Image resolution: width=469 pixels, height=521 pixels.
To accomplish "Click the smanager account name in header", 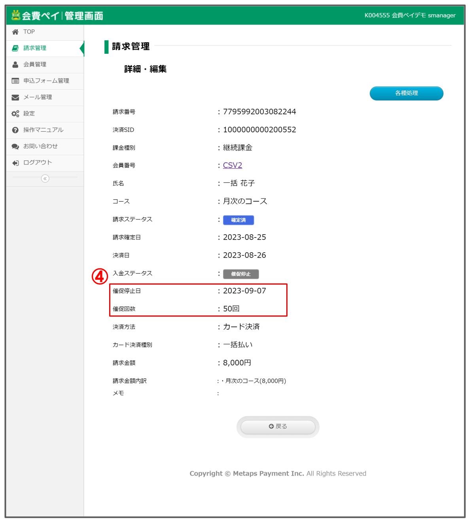I will click(441, 15).
